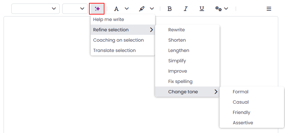Click the font color A icon
Screen dimensions: 285x133
click(116, 9)
